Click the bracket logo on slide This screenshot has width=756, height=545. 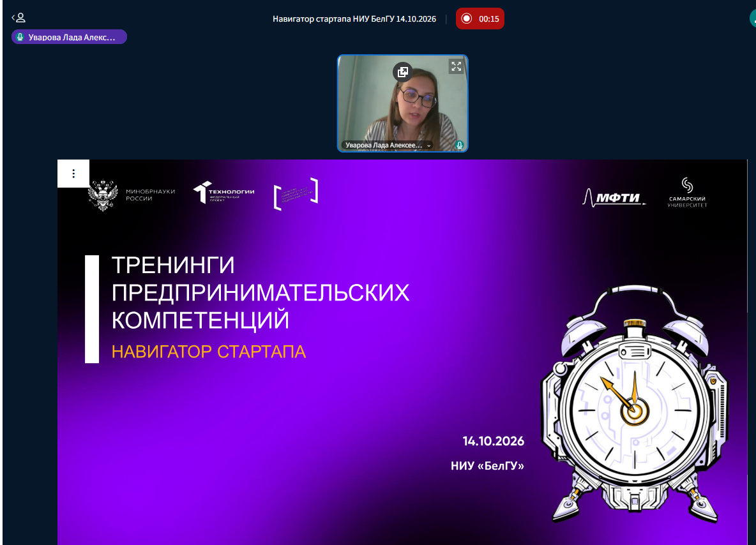(x=296, y=194)
